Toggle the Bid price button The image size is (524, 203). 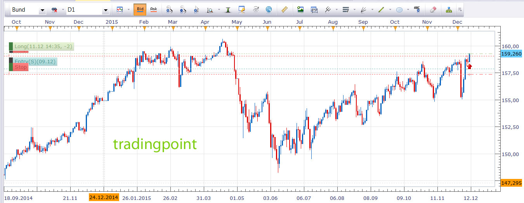(x=140, y=9)
